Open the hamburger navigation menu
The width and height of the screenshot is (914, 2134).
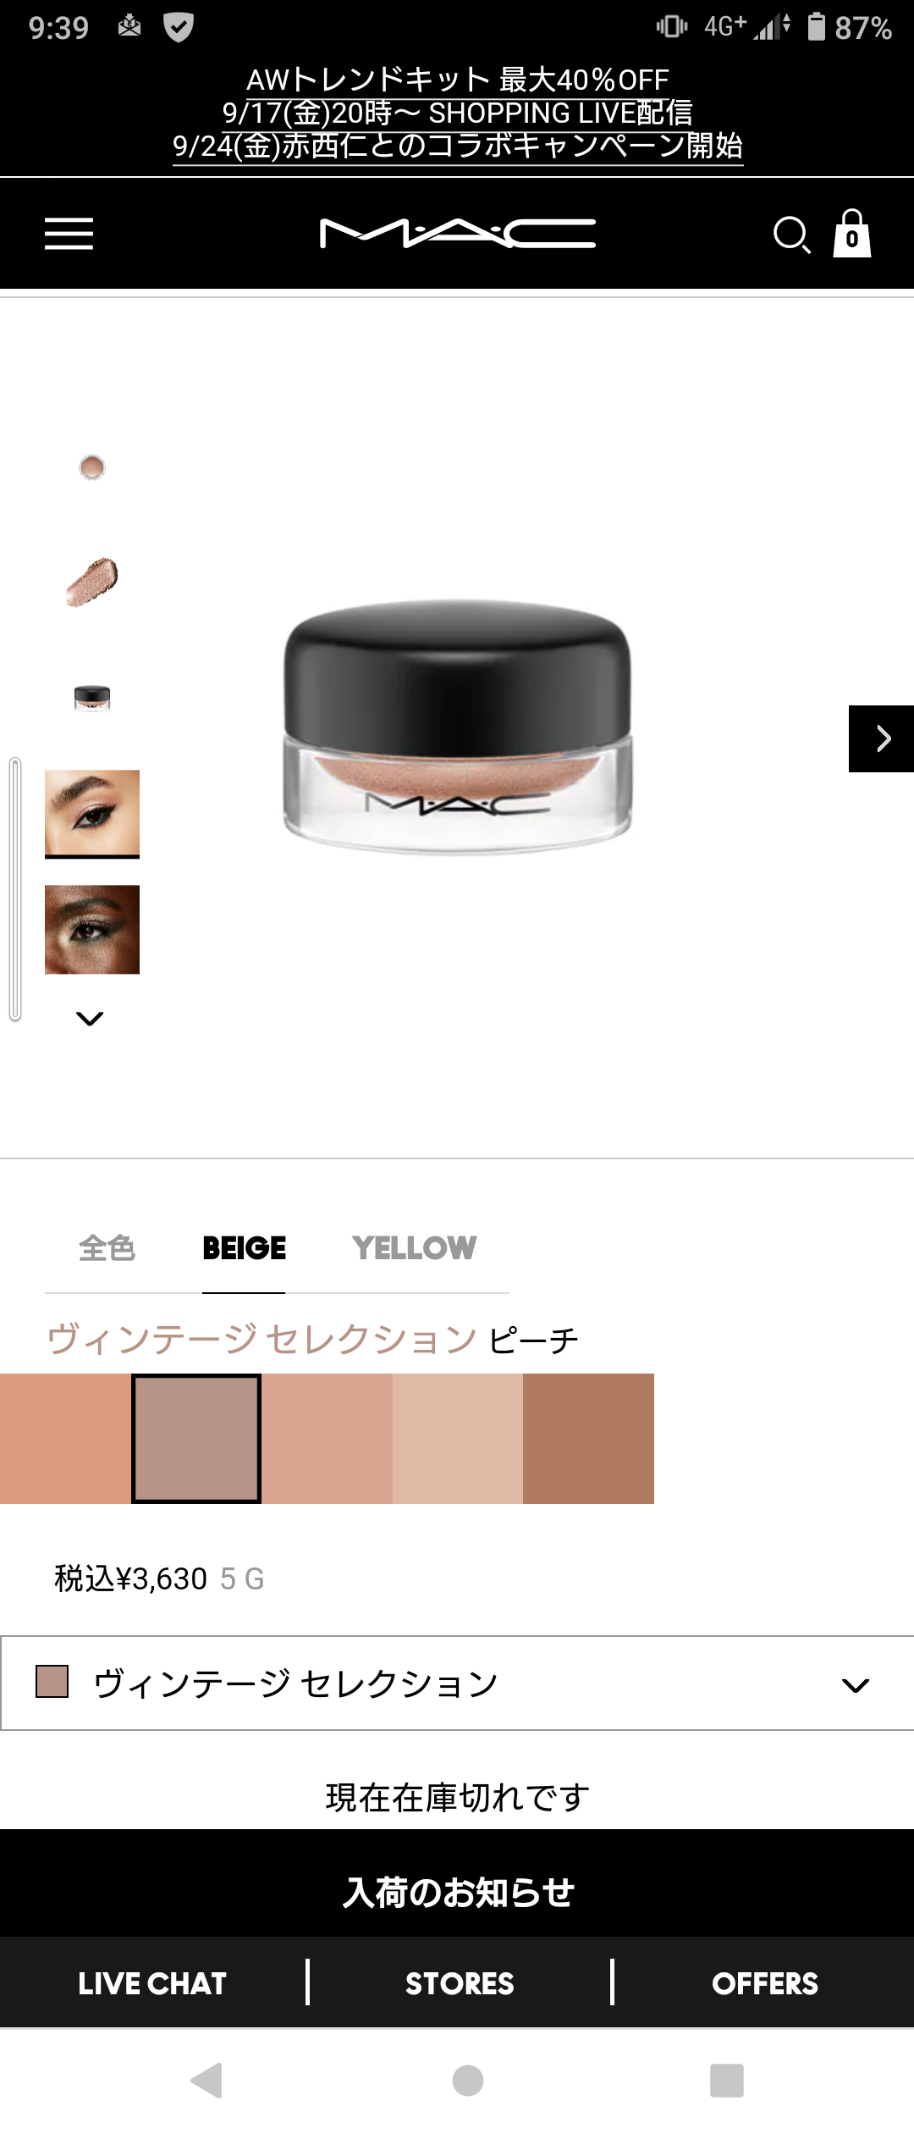click(x=69, y=234)
